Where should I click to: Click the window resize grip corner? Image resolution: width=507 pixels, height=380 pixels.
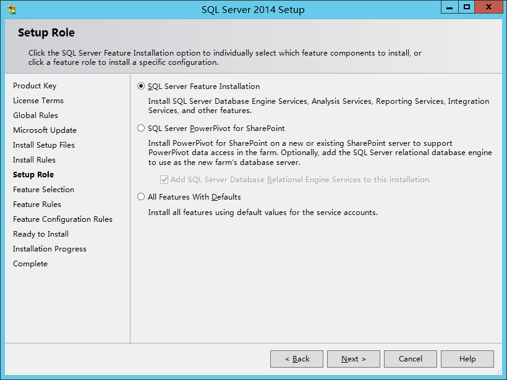499,372
